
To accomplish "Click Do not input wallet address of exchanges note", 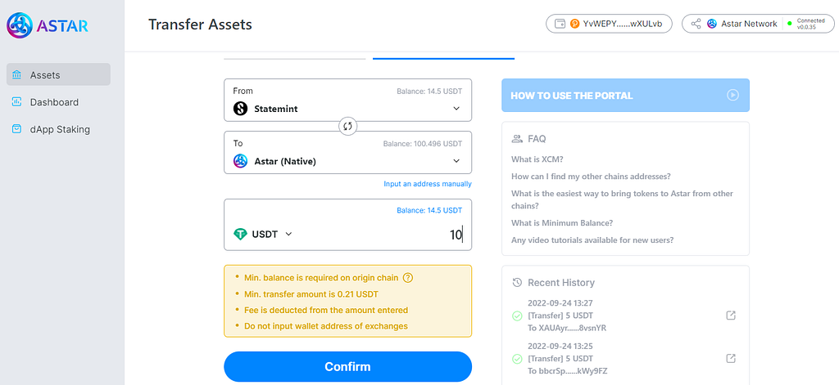I will [x=326, y=325].
